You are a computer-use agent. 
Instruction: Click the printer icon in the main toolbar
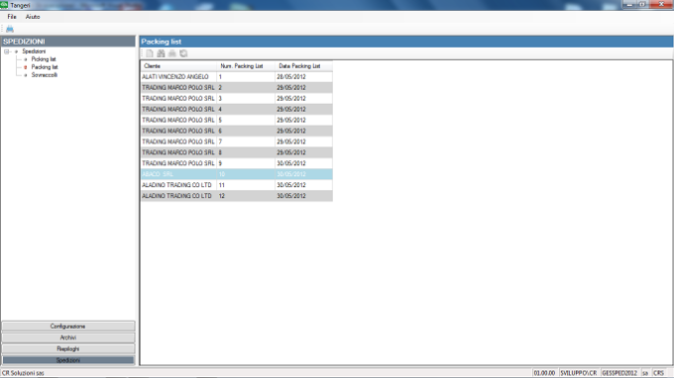point(10,29)
